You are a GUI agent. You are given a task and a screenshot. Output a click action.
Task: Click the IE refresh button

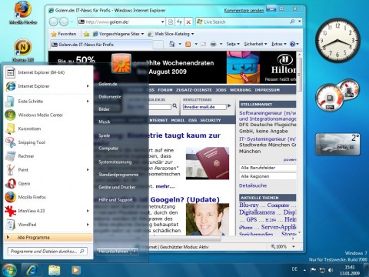pyautogui.click(x=180, y=22)
